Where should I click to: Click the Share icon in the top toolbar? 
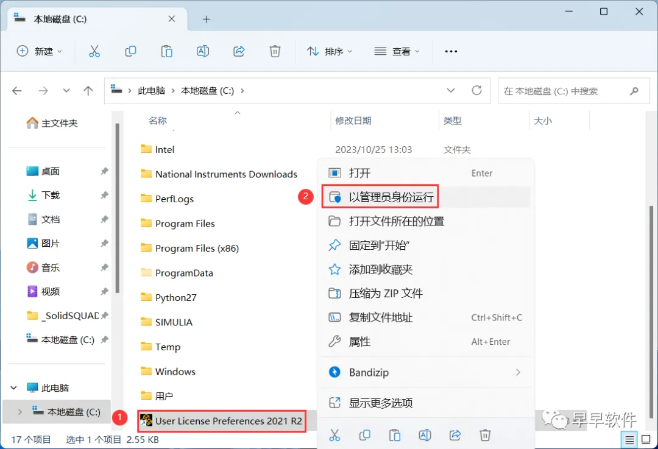(x=239, y=51)
